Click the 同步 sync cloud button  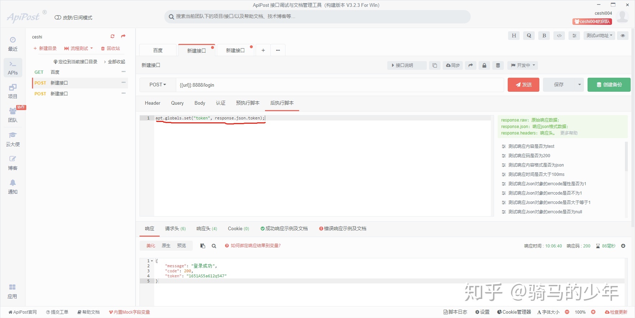(x=453, y=65)
